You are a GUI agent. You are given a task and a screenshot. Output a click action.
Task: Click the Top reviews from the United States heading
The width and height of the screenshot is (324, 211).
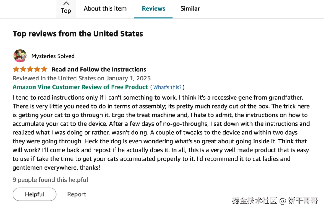point(78,34)
